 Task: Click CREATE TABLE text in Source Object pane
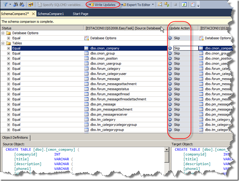[18, 149]
